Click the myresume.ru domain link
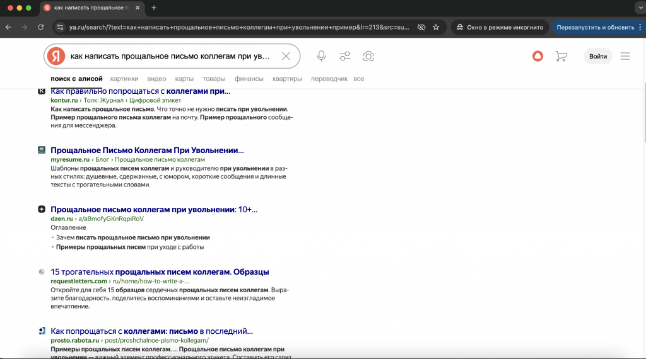The image size is (646, 359). coord(70,159)
